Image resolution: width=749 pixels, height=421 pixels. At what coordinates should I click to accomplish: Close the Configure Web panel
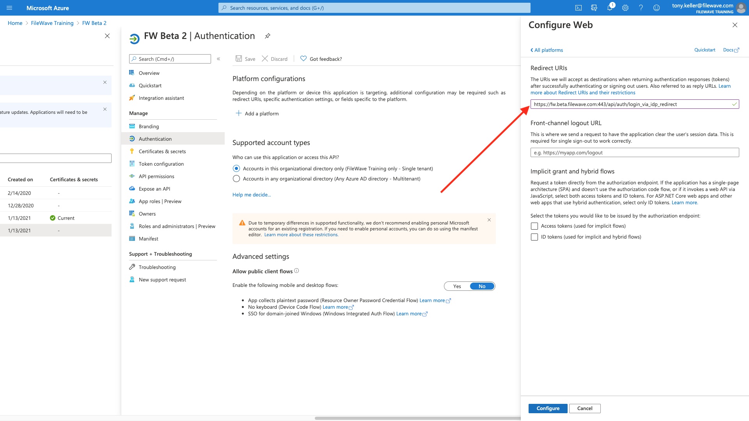(735, 25)
